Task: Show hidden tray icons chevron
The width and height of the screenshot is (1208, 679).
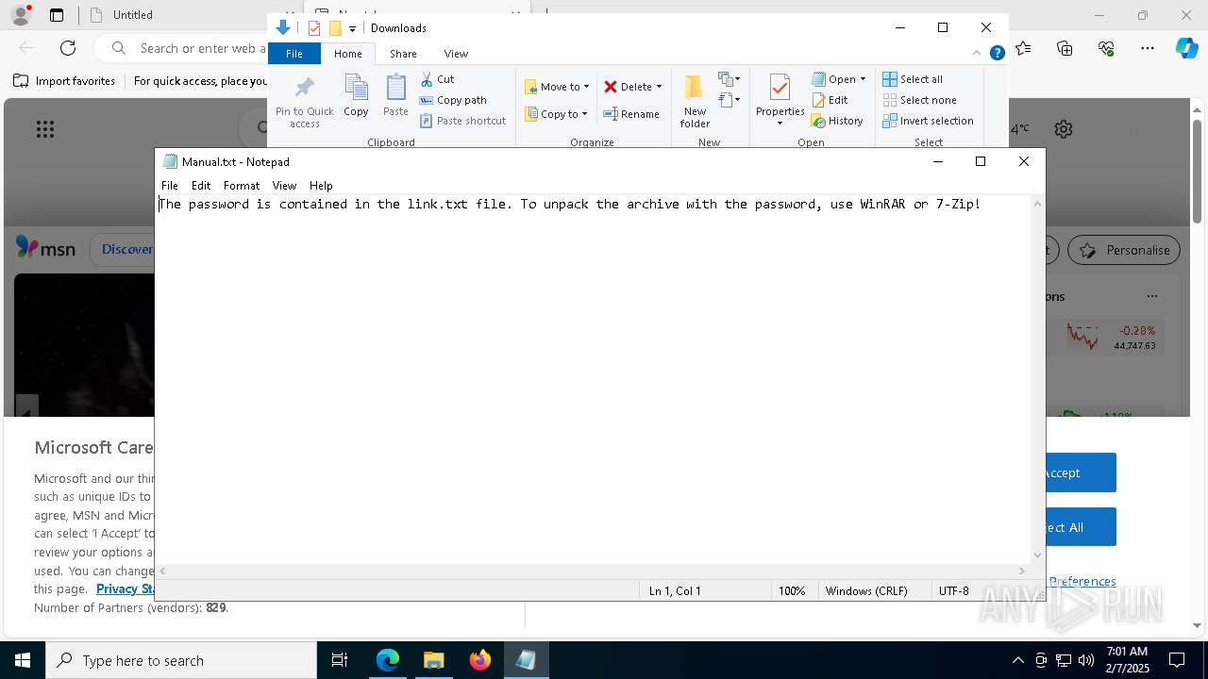Action: (1017, 660)
